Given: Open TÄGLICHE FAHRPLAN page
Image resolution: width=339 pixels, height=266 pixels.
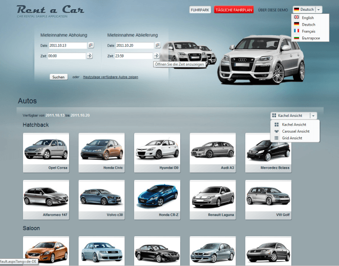Looking at the screenshot, I should pos(234,10).
